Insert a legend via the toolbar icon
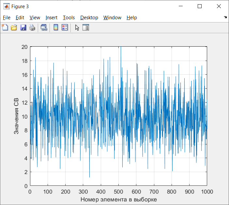This screenshot has width=229, height=205. point(65,27)
